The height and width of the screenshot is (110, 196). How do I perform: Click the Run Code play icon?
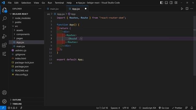click(182, 9)
